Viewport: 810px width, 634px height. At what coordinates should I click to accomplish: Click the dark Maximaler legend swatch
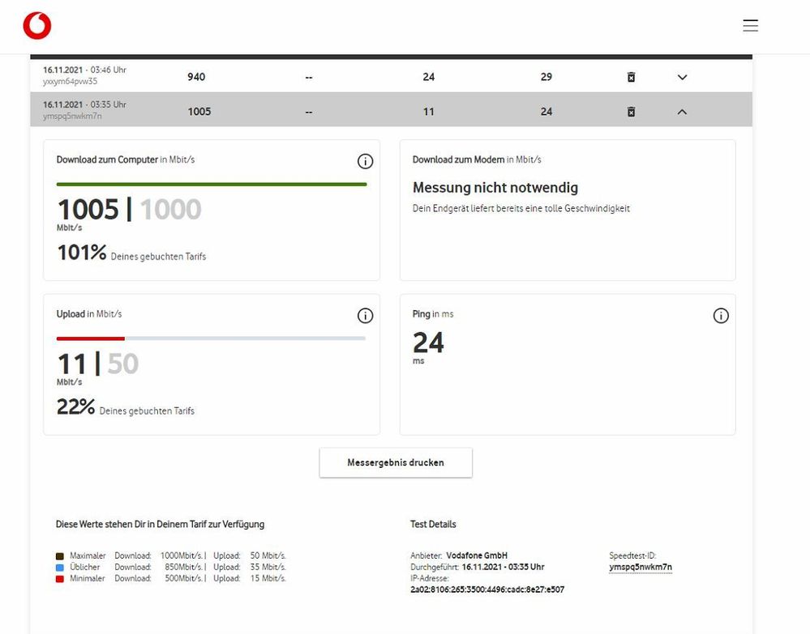(59, 556)
